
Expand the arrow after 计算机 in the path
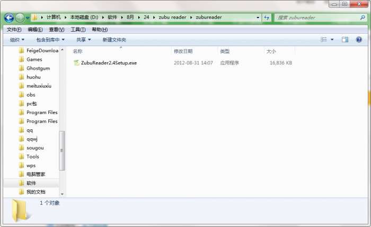(x=65, y=17)
